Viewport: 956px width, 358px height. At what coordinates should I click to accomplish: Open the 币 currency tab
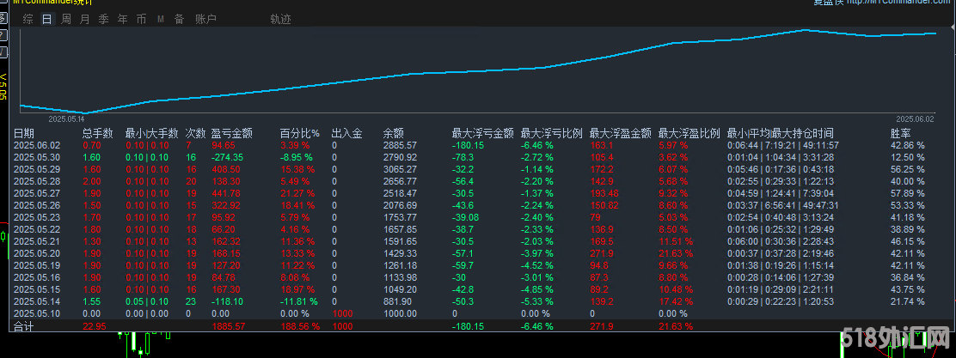point(142,20)
